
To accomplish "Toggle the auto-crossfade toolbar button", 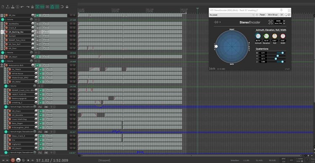I will [37, 7].
